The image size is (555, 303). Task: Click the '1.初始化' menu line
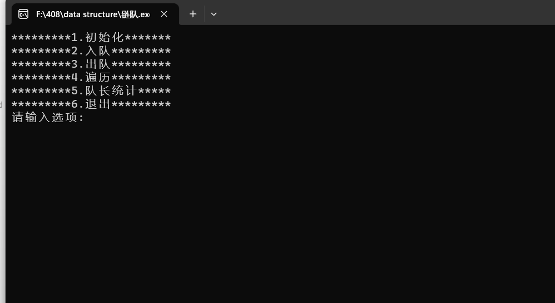pyautogui.click(x=91, y=37)
